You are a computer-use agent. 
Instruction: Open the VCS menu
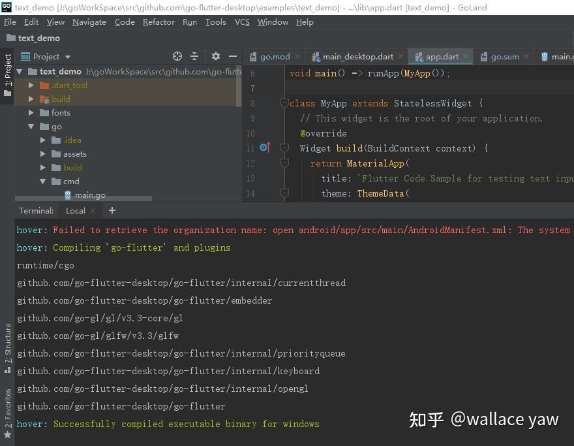(241, 22)
